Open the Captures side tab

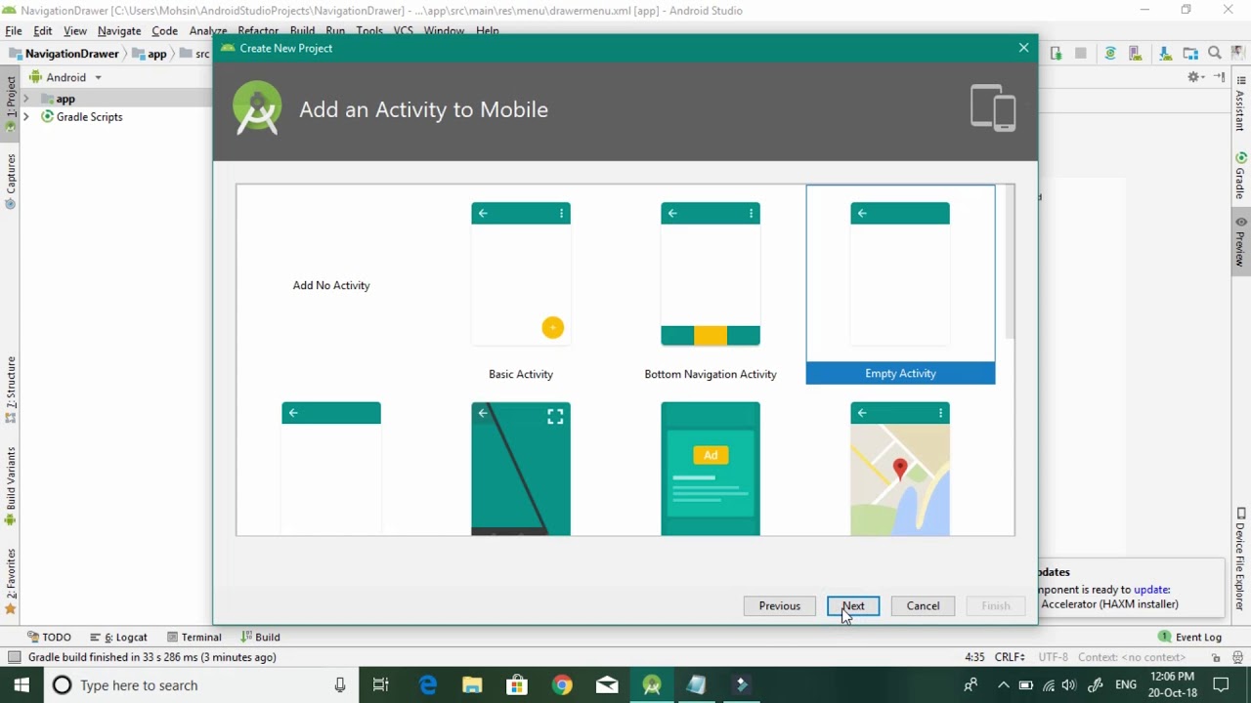coord(11,182)
